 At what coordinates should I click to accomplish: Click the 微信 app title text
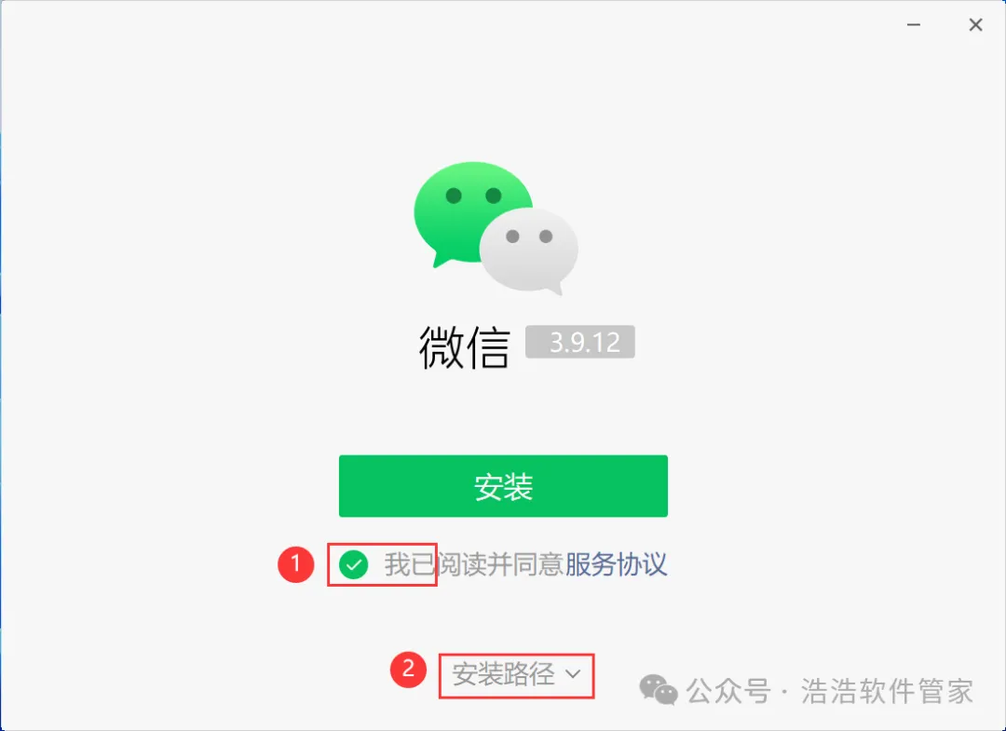[465, 346]
